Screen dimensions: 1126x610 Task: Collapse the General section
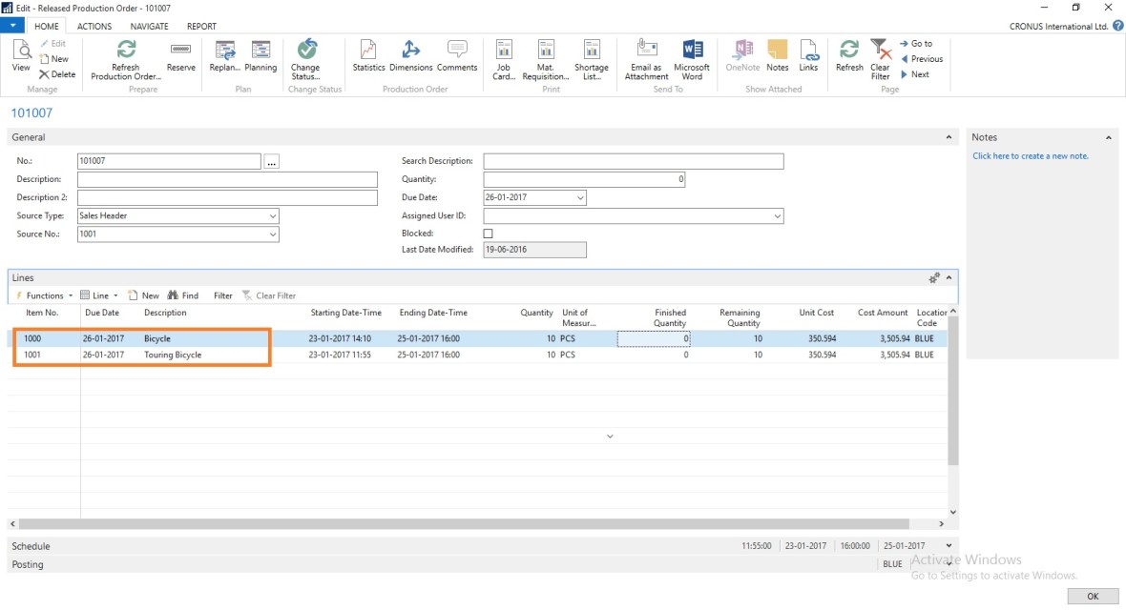949,137
